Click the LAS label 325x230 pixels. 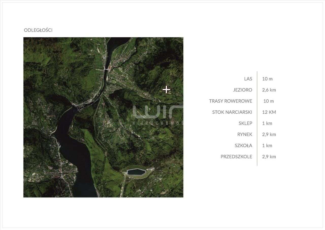(248, 79)
